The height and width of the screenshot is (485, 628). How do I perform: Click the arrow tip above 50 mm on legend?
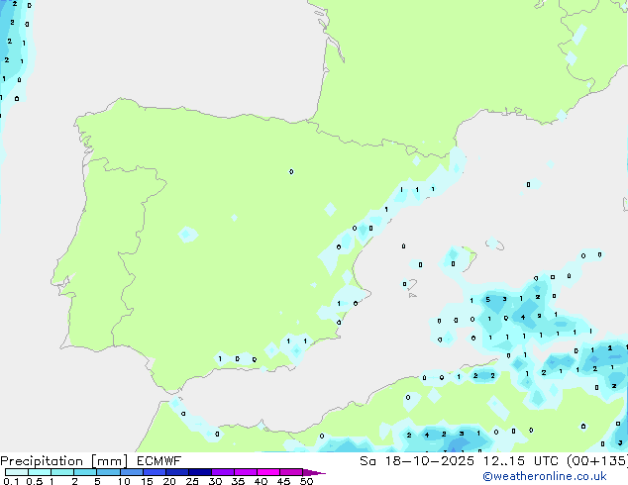pyautogui.click(x=314, y=473)
